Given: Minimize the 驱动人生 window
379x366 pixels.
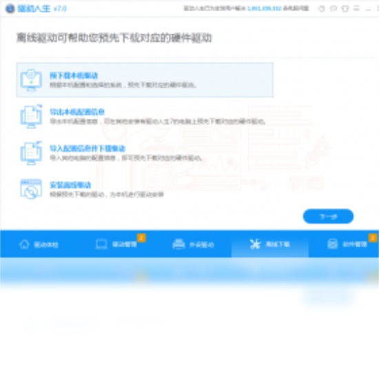Looking at the screenshot, I should 368,9.
